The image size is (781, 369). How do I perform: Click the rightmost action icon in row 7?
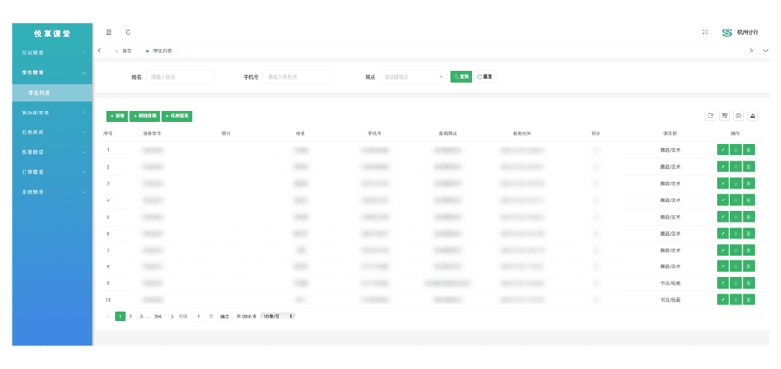[749, 249]
